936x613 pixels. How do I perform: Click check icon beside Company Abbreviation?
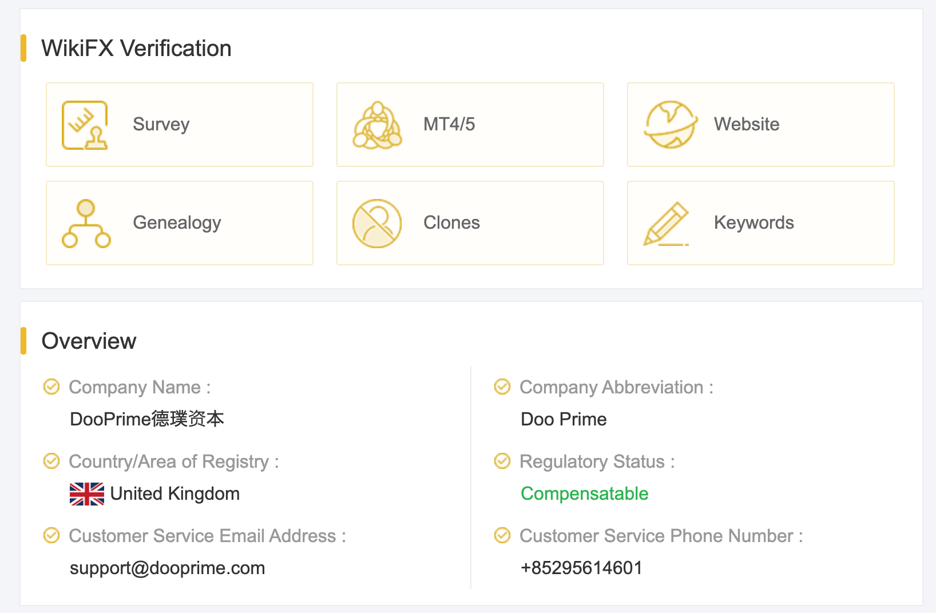tap(502, 387)
